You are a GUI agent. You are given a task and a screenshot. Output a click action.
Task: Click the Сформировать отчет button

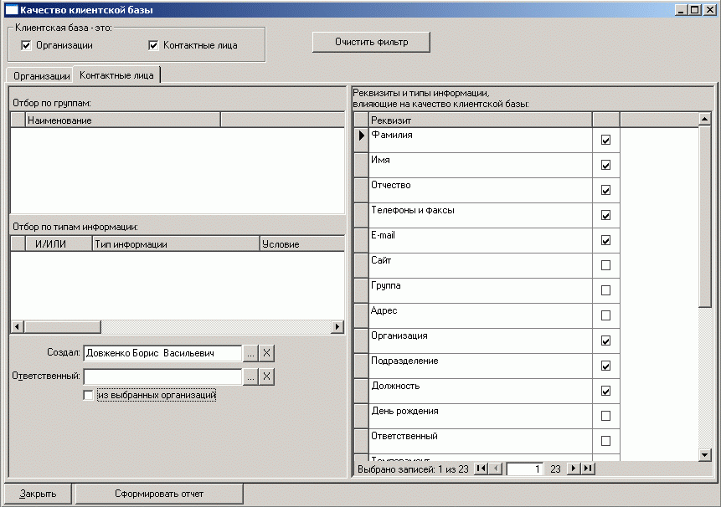(x=158, y=494)
